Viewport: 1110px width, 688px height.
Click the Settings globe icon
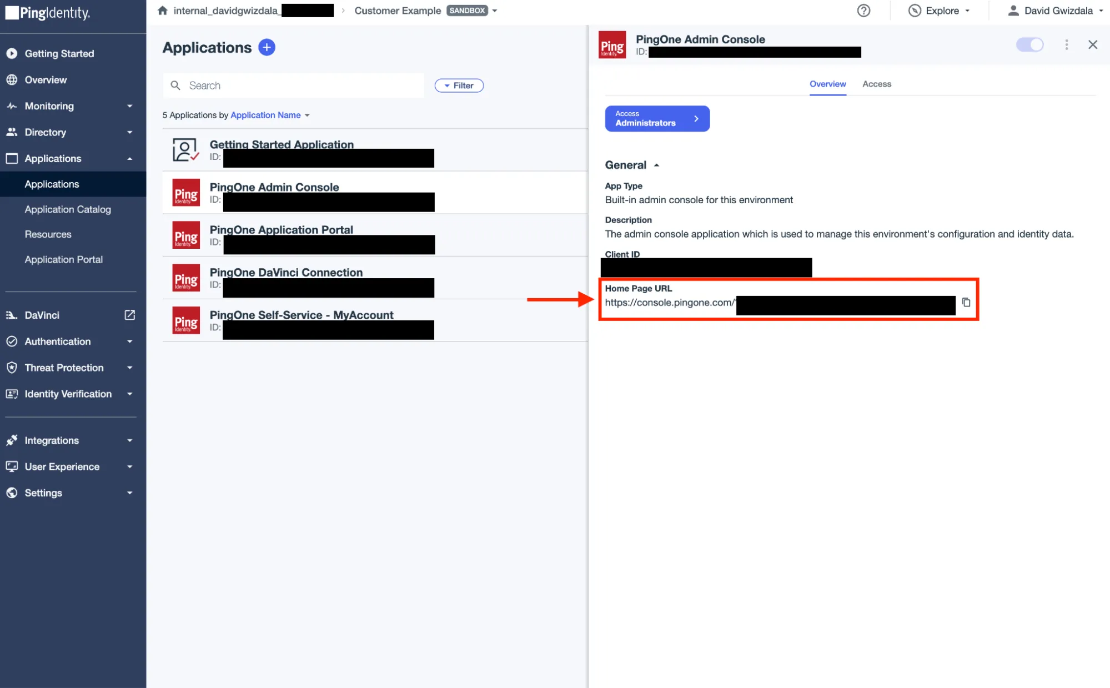point(12,493)
